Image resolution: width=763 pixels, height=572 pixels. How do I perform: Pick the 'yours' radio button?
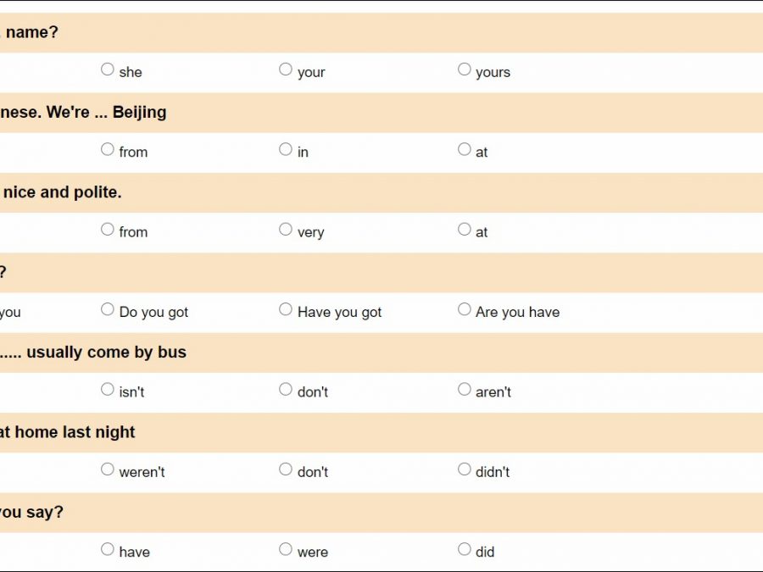click(x=465, y=69)
